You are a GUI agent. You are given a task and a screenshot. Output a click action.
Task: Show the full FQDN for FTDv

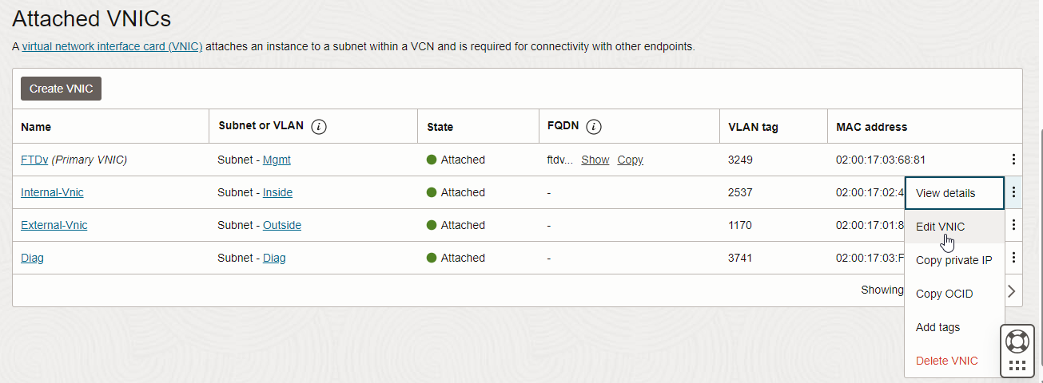595,160
